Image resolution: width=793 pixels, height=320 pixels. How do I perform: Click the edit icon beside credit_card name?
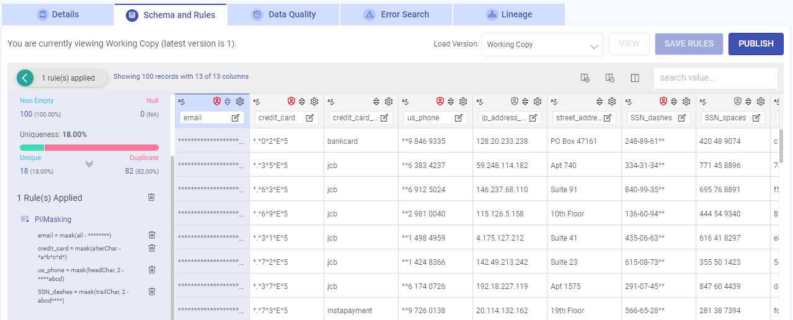point(310,118)
